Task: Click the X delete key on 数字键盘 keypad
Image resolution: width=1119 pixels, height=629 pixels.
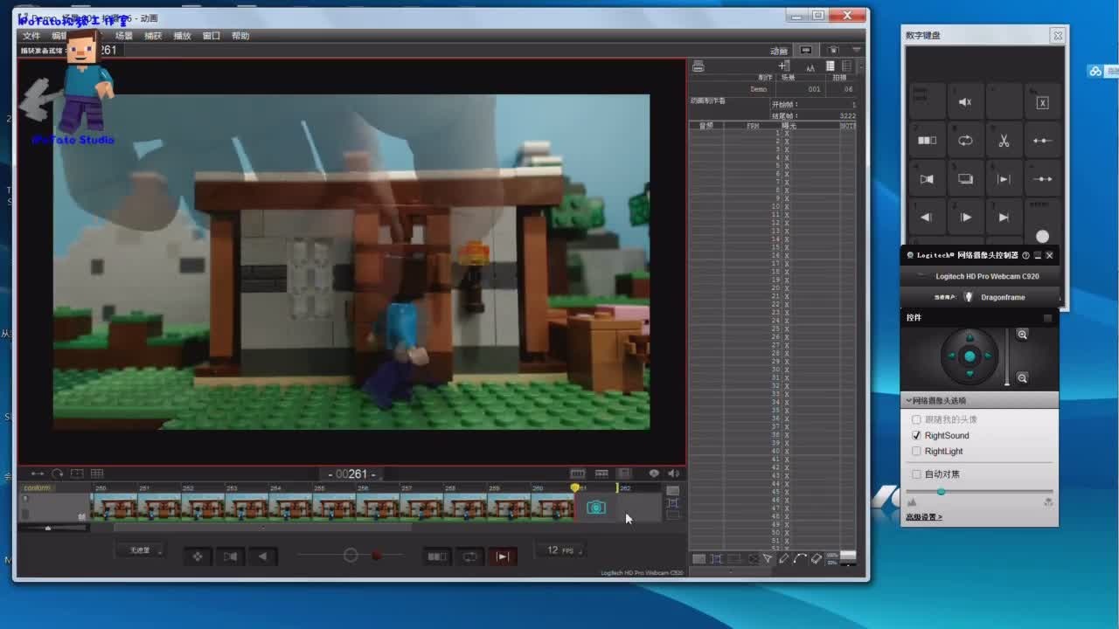Action: pyautogui.click(x=1042, y=102)
